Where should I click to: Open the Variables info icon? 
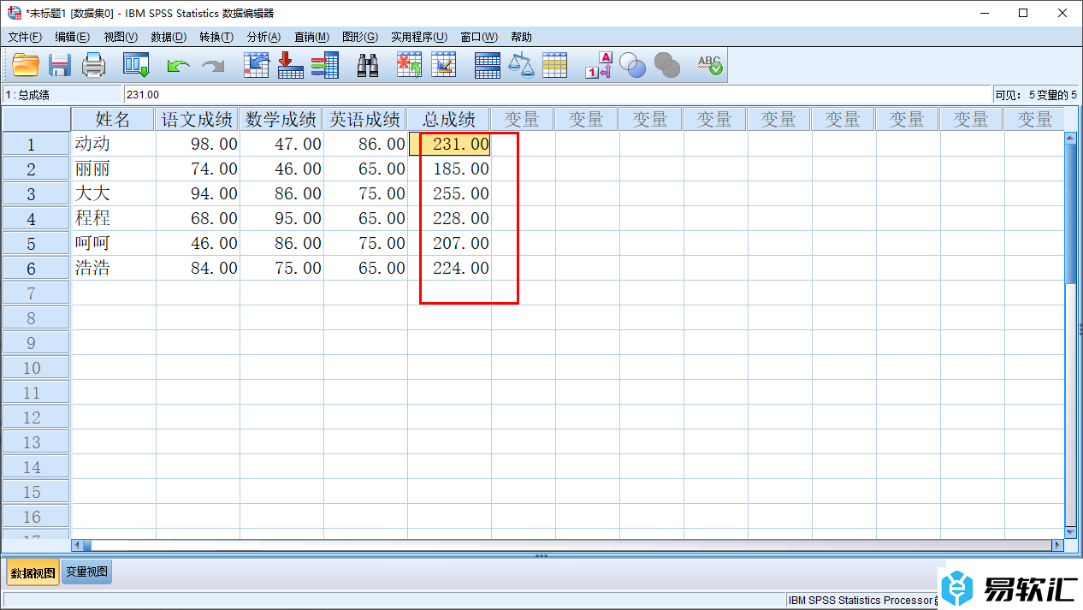point(325,66)
